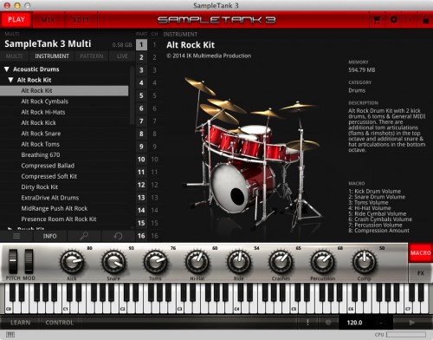This screenshot has width=433, height=340.
Task: Open the browser hamburger menu icon
Action: click(16, 236)
